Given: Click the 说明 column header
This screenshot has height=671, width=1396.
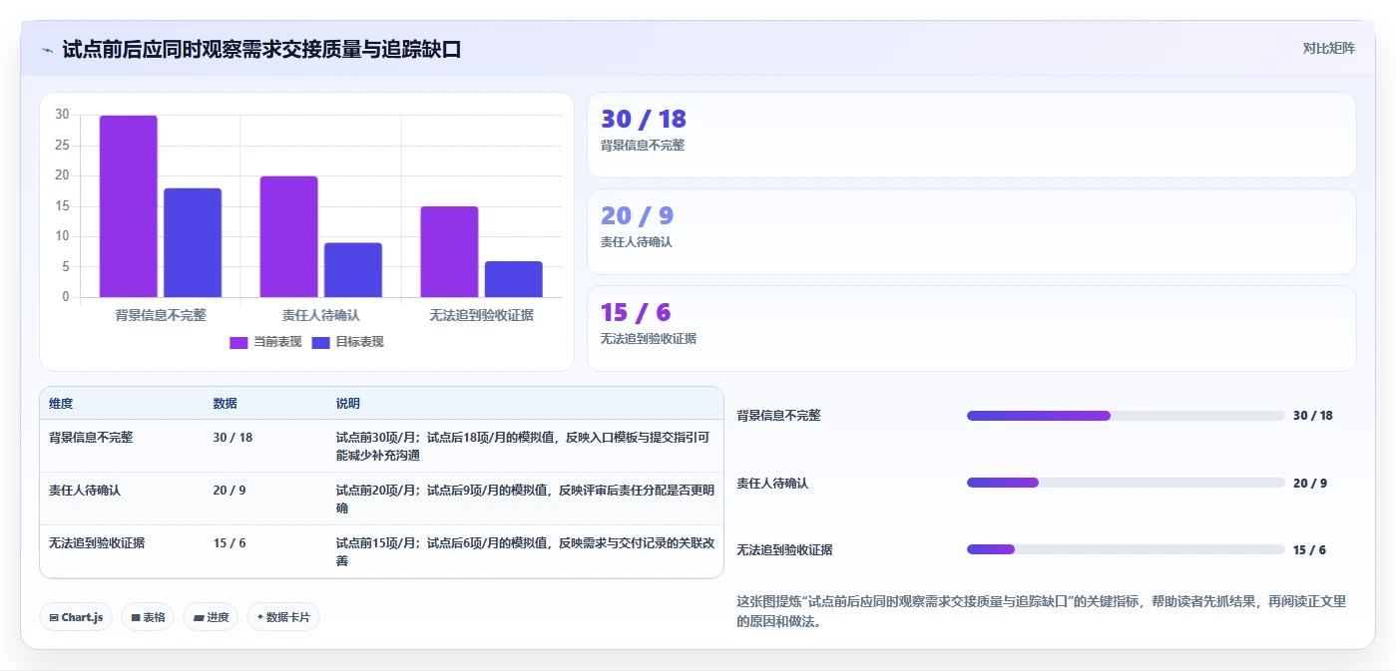Looking at the screenshot, I should click(x=348, y=404).
